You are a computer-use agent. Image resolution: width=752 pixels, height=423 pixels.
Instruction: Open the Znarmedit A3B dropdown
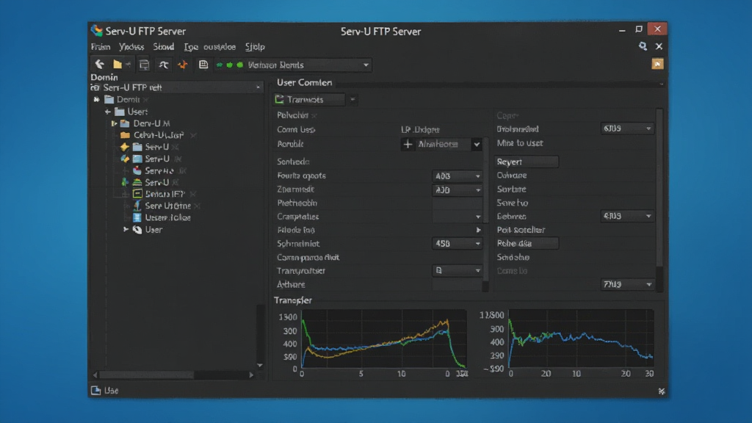coord(457,190)
